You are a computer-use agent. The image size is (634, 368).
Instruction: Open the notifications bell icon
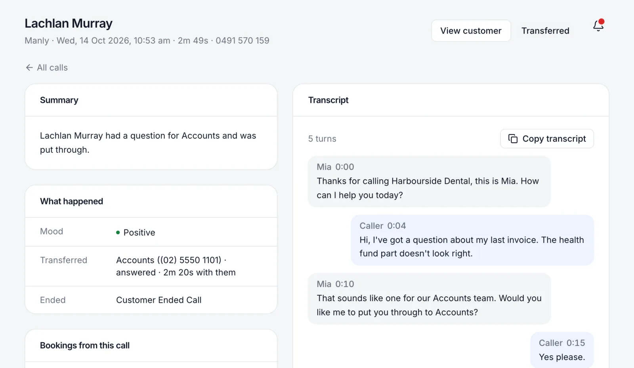coord(598,26)
